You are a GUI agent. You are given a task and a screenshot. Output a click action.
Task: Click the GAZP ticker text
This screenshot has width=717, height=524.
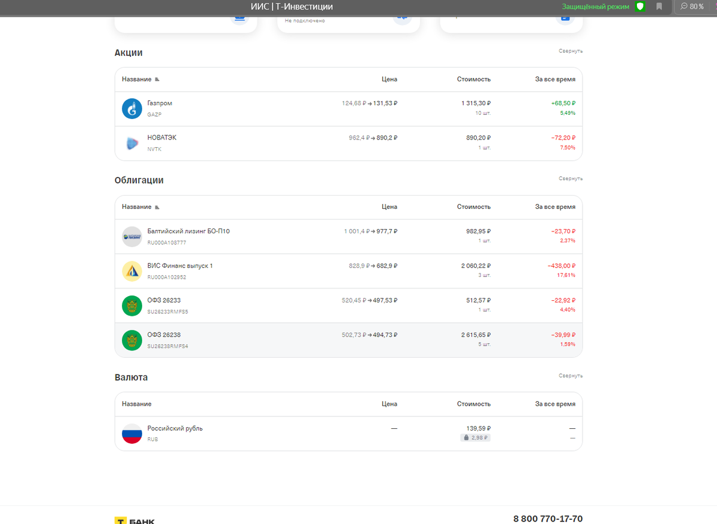(x=154, y=114)
